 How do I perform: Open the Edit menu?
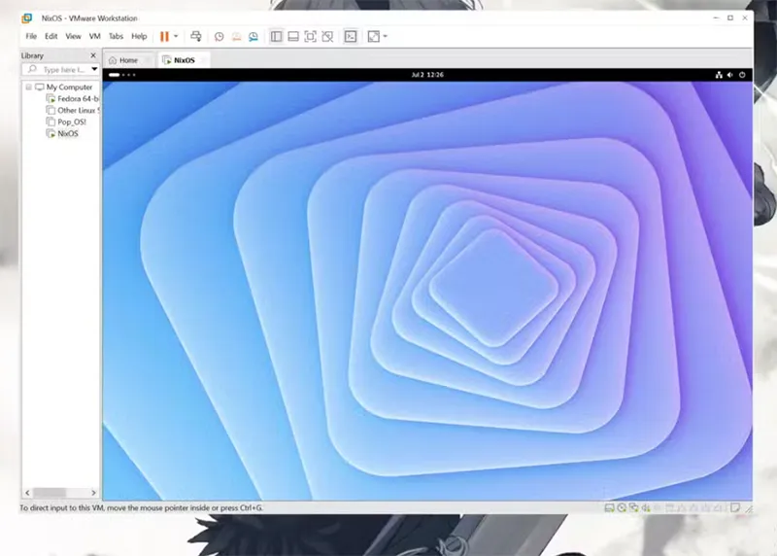(51, 36)
